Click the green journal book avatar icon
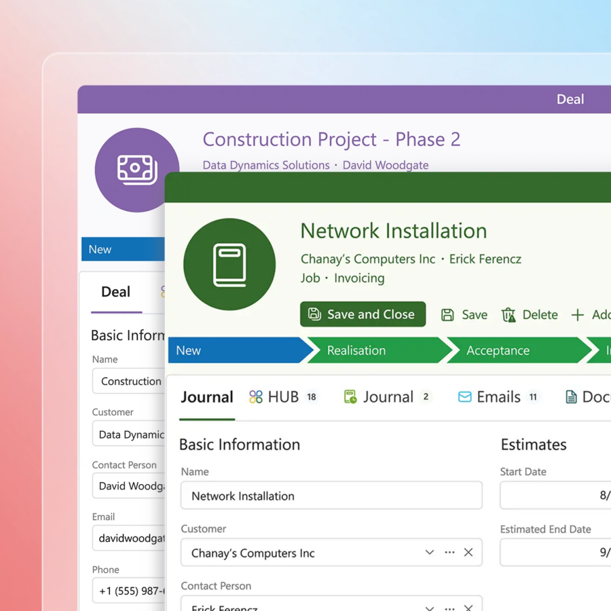Screen dimensions: 611x611 pos(229,265)
